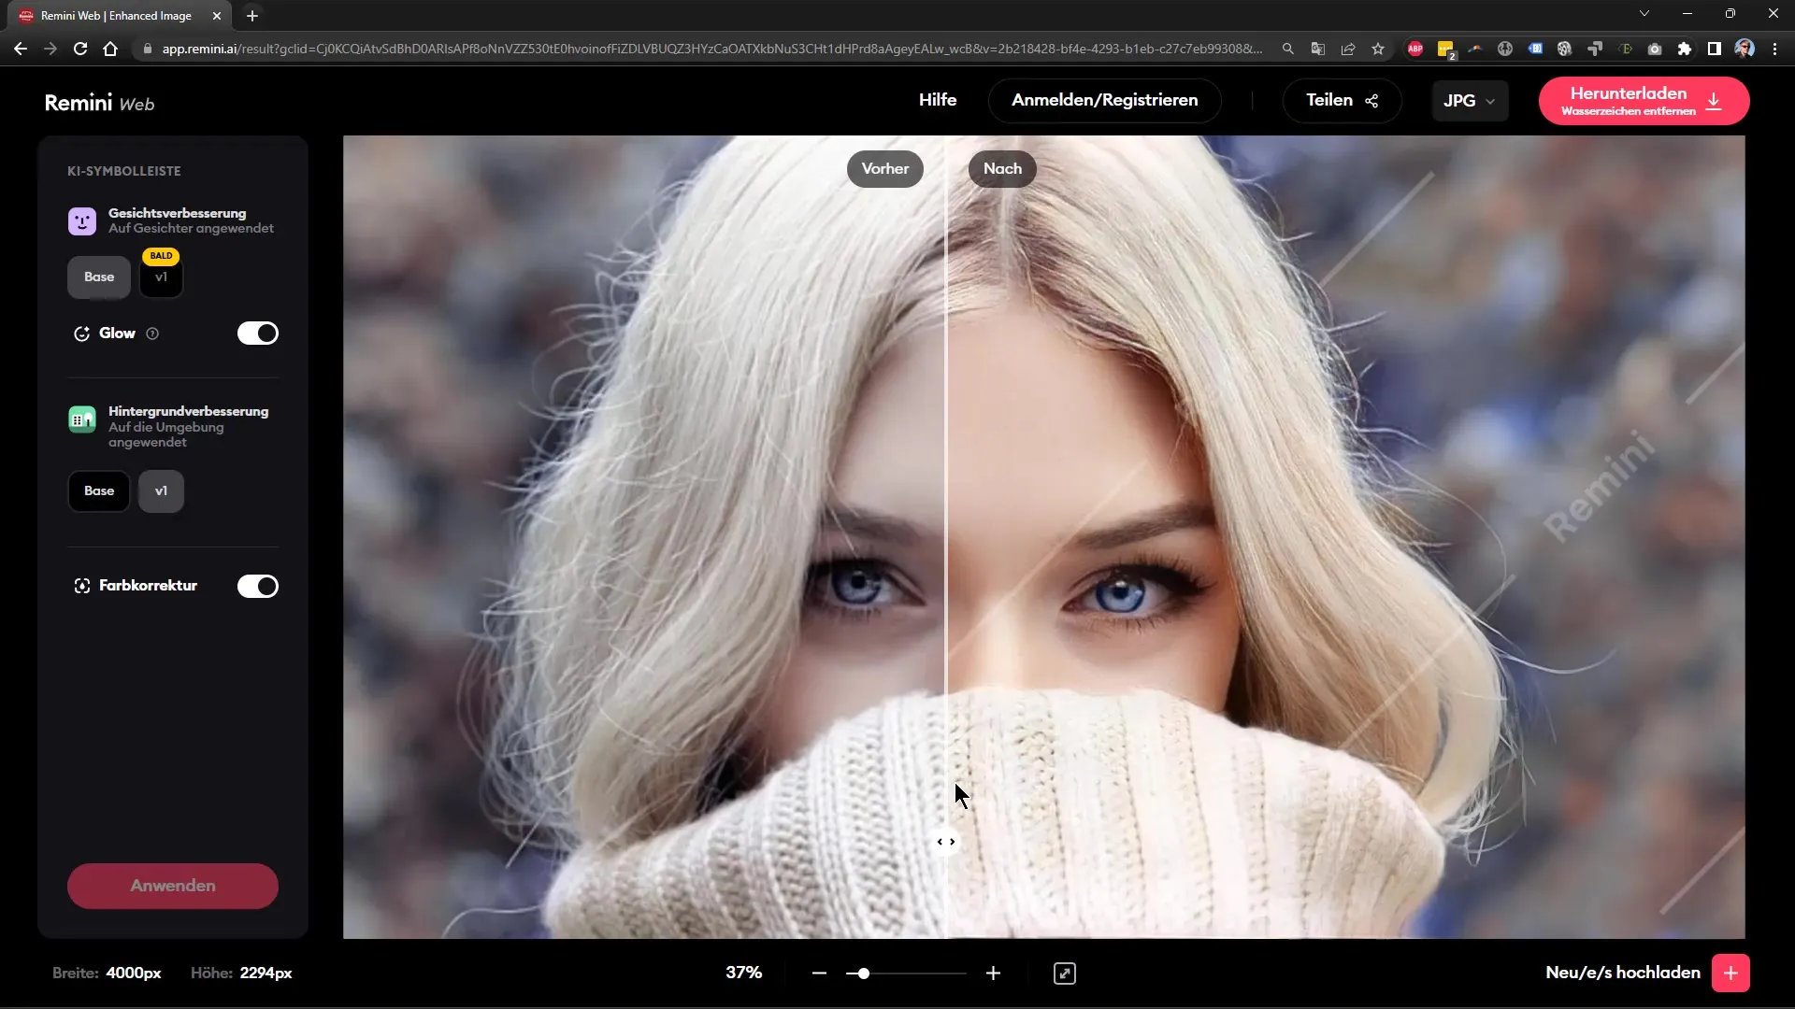Open browser home page
This screenshot has width=1795, height=1009.
(110, 49)
